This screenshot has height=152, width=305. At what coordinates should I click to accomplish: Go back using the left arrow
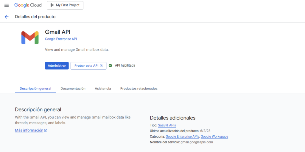(7, 17)
